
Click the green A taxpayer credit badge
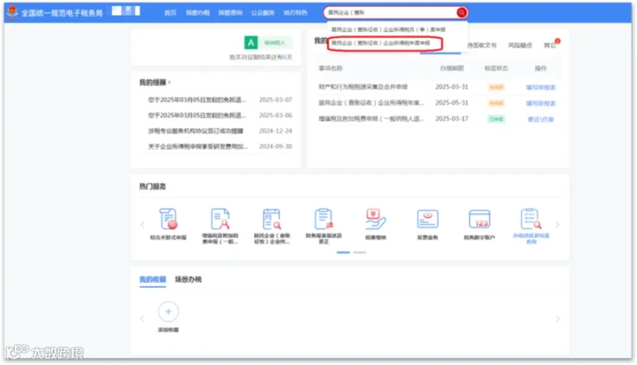pyautogui.click(x=251, y=42)
